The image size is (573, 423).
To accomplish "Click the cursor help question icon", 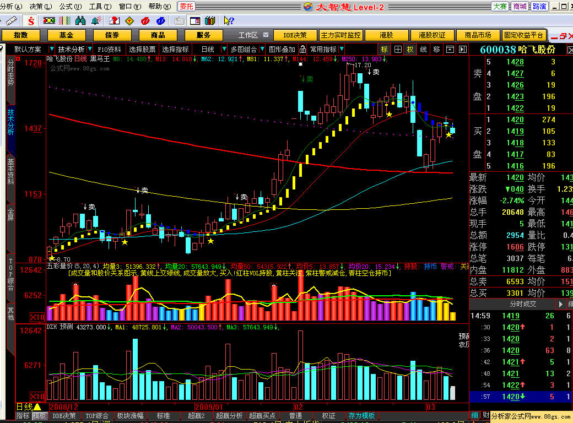I will 229,21.
